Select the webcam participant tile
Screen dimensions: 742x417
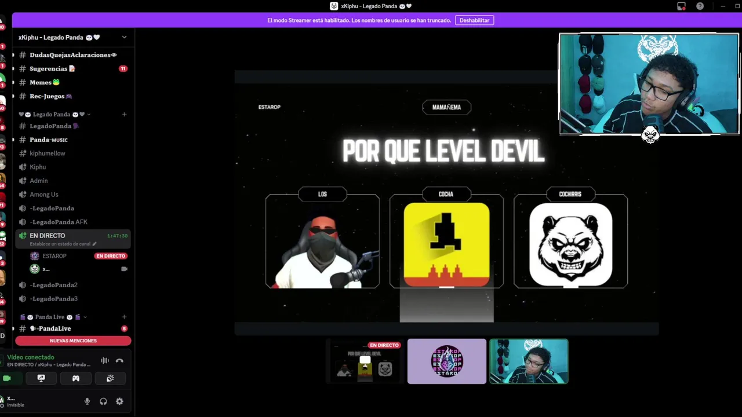(529, 361)
